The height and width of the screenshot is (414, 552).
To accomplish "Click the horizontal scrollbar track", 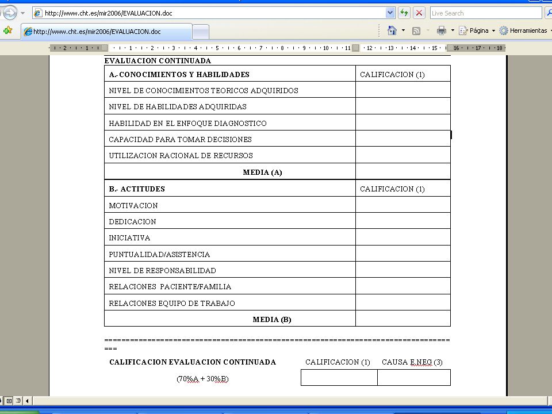I will [x=290, y=401].
